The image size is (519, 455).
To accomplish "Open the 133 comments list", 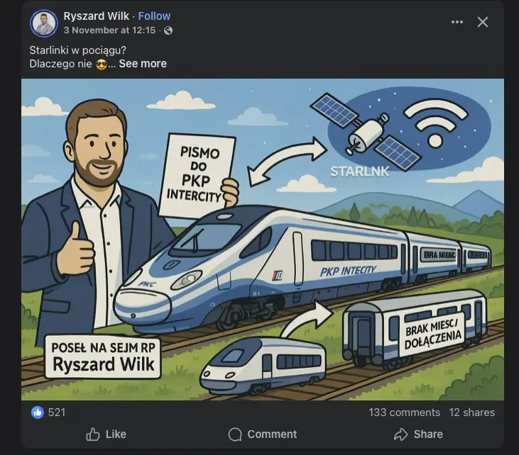I will [405, 412].
